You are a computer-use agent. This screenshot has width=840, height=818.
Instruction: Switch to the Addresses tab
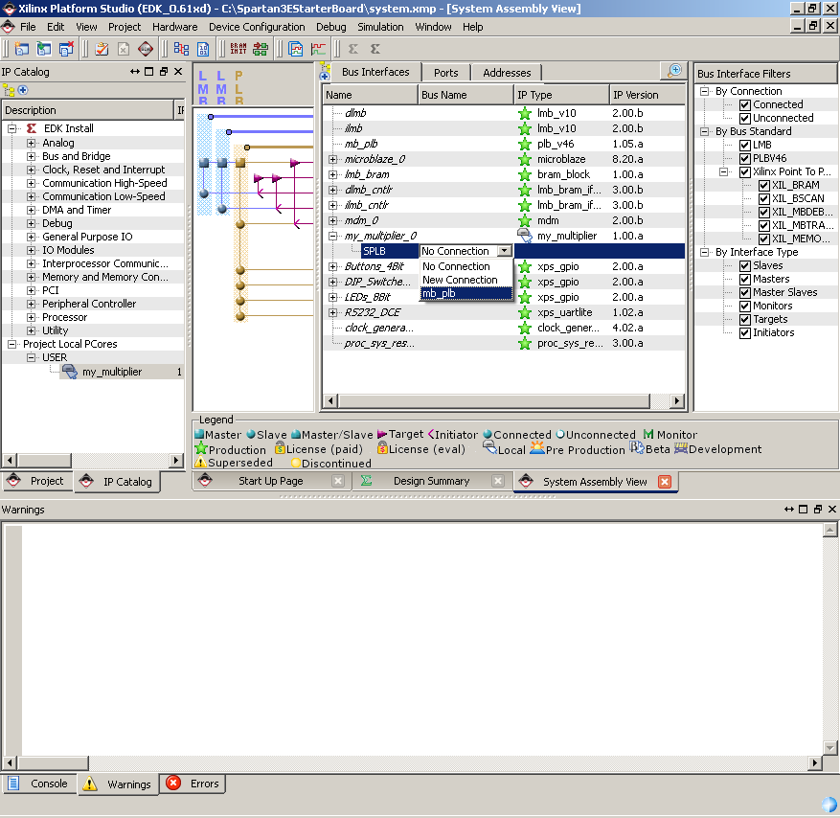[507, 73]
